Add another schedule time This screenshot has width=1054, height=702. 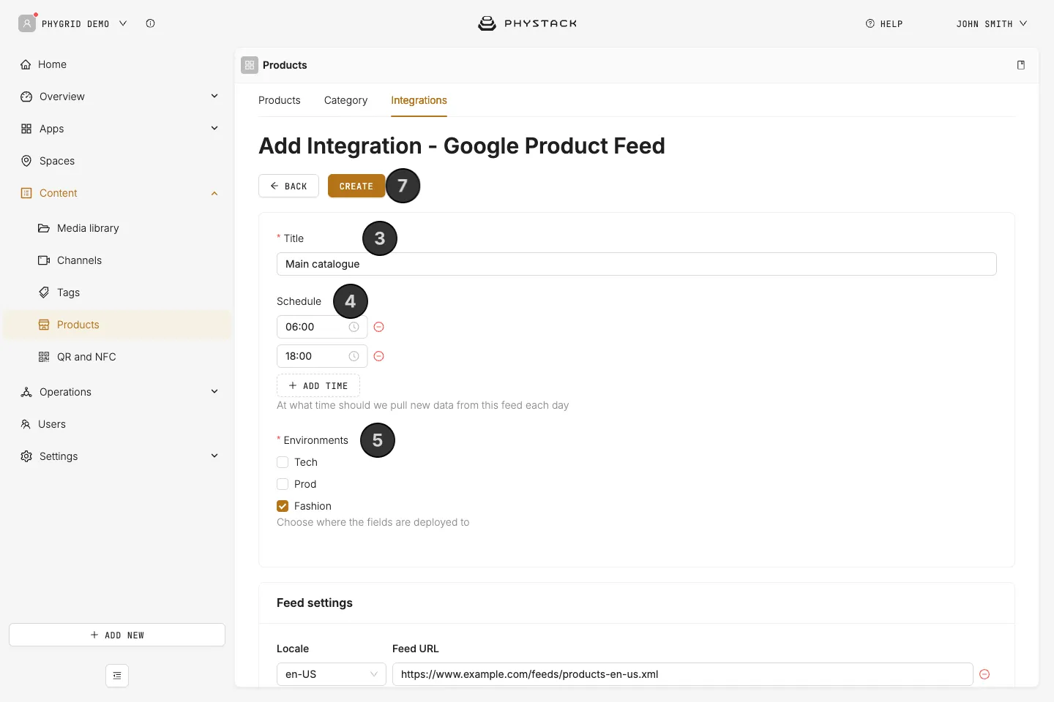[318, 385]
